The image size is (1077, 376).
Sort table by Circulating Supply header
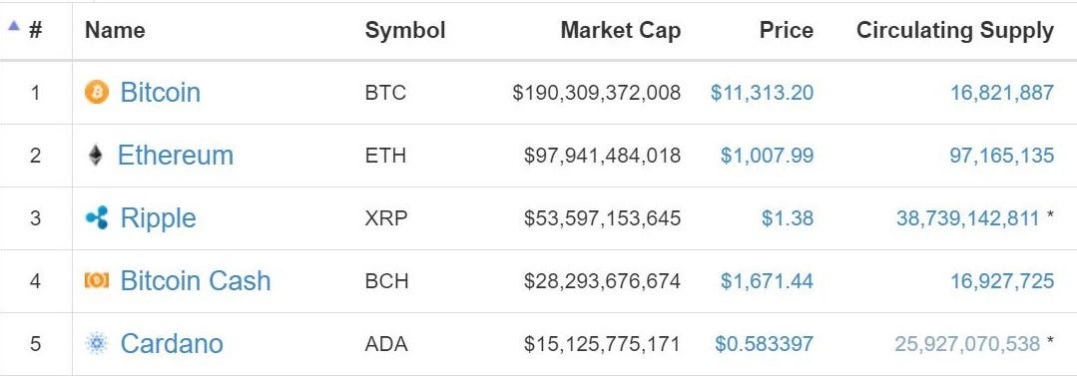point(955,30)
